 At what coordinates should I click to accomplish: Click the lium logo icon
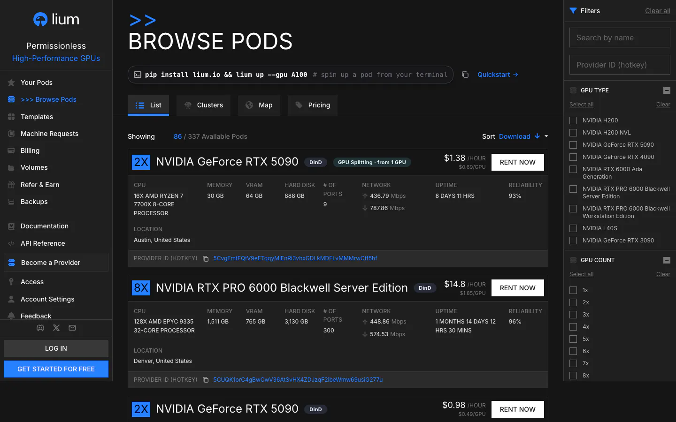pos(40,19)
